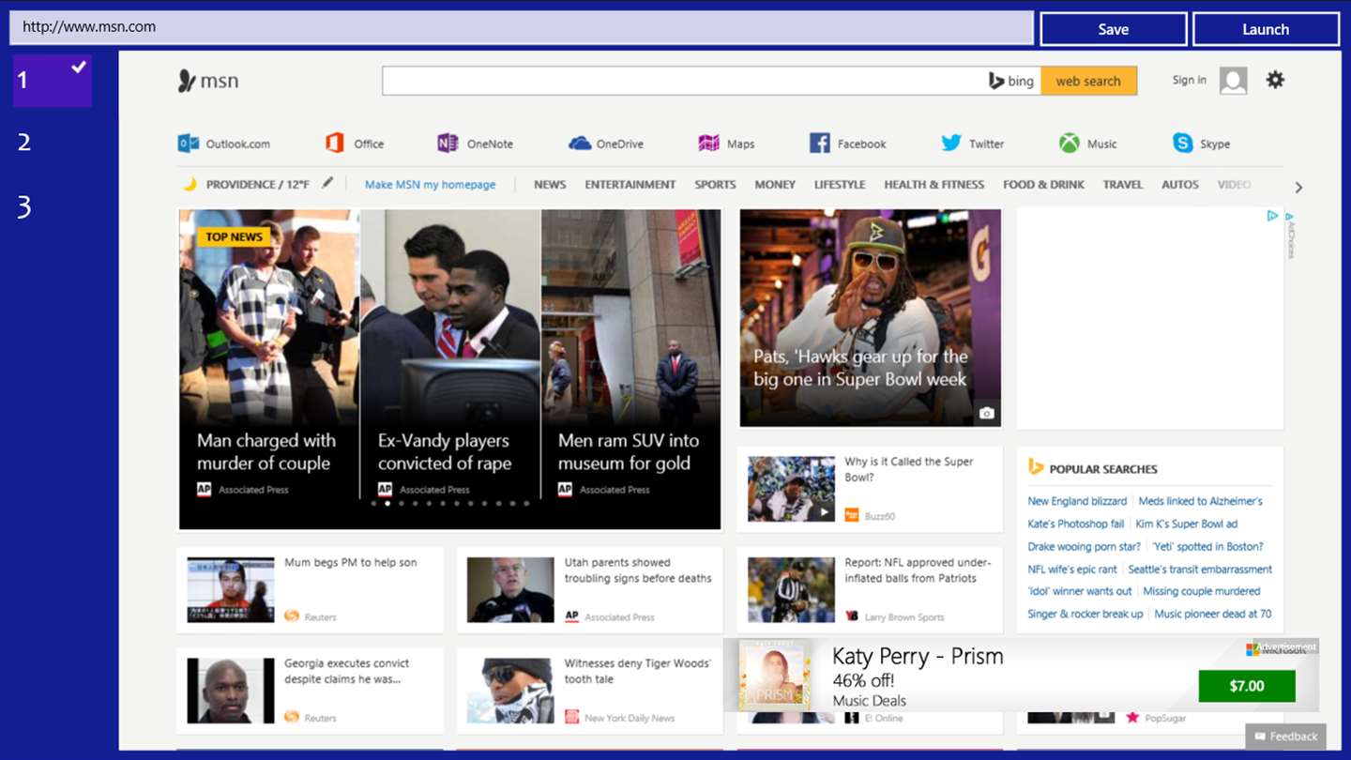The width and height of the screenshot is (1351, 760).
Task: Select slot 3 in the sidebar
Action: click(24, 206)
